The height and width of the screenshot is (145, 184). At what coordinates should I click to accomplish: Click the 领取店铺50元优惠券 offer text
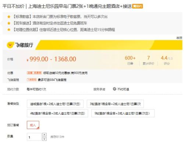(65, 73)
